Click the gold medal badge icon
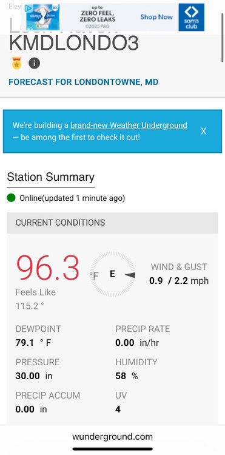Screen dimensions: 225x455 point(17,63)
